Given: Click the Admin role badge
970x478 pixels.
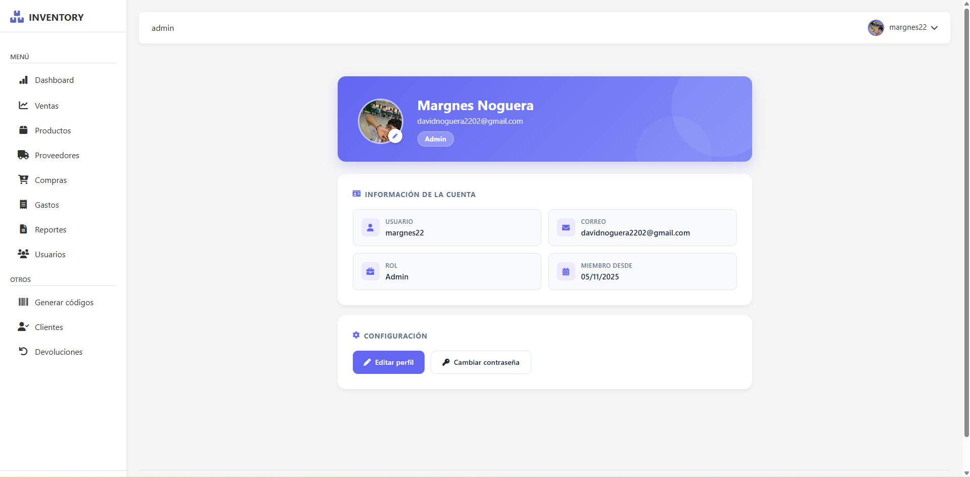Looking at the screenshot, I should point(435,138).
